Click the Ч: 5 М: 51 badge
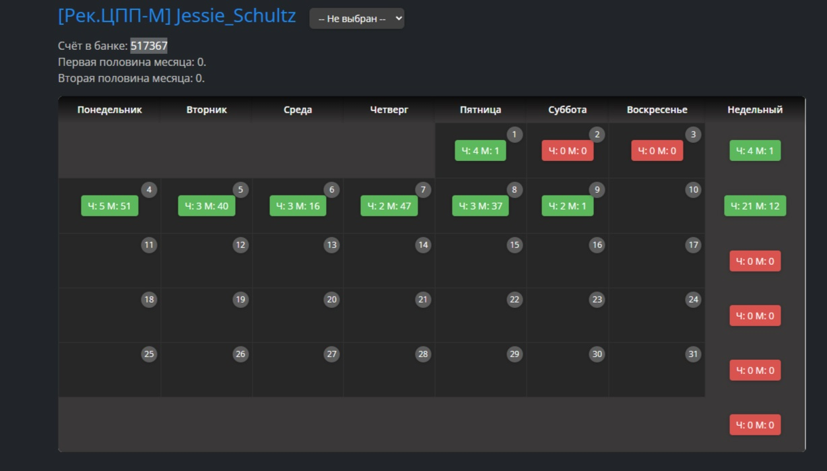 [110, 206]
